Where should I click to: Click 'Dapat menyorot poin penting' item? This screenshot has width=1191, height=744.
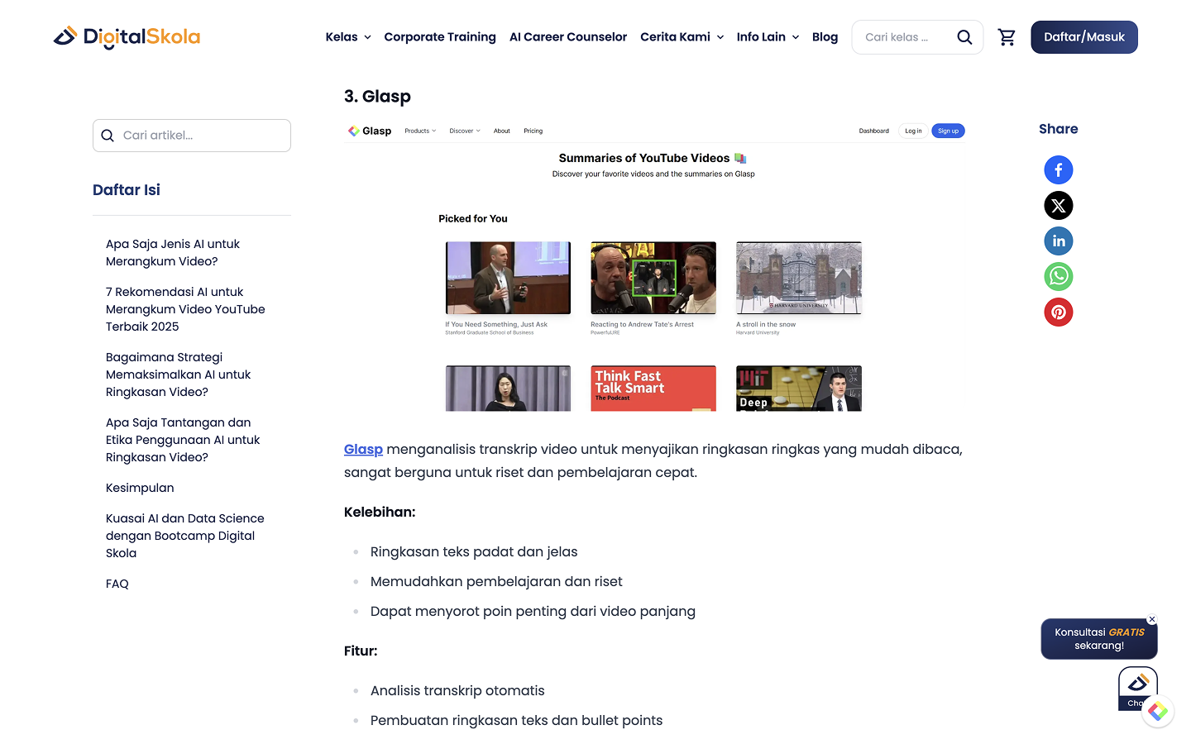pos(533,612)
